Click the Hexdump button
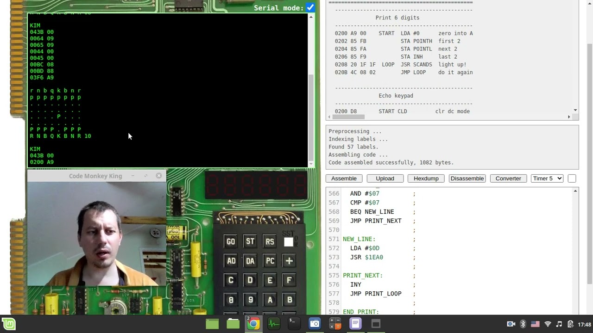This screenshot has height=333, width=593. (x=426, y=179)
